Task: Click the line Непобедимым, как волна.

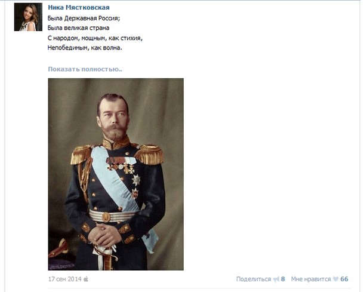Action: tap(85, 48)
